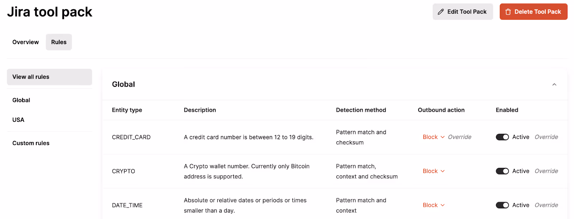Click the trash icon on Delete Tool Pack
The width and height of the screenshot is (574, 219).
(508, 11)
